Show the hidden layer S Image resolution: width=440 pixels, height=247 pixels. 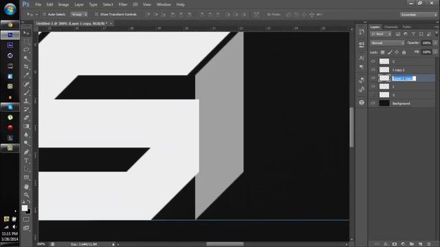pos(373,95)
